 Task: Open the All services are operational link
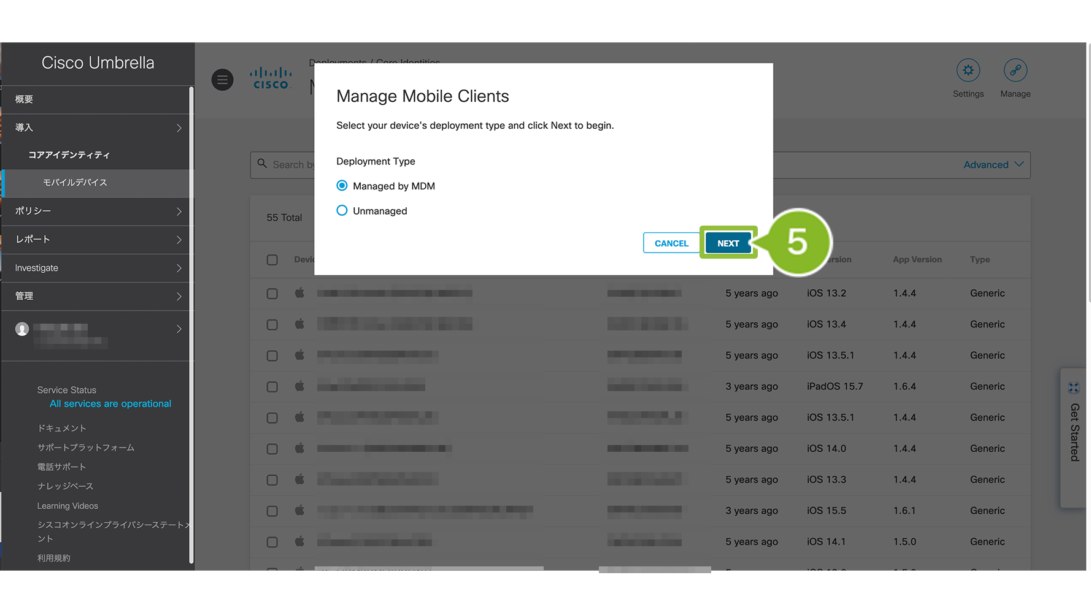click(x=110, y=403)
